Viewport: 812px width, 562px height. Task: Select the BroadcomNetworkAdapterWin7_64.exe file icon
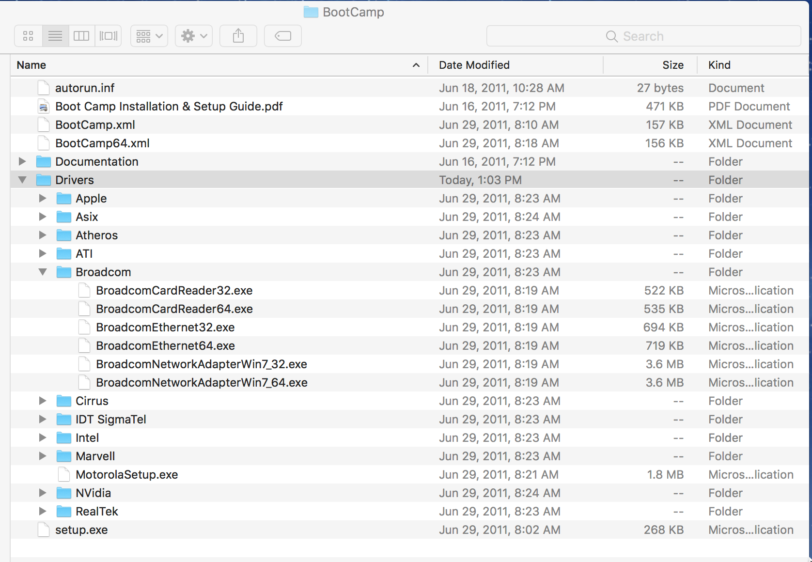point(84,382)
